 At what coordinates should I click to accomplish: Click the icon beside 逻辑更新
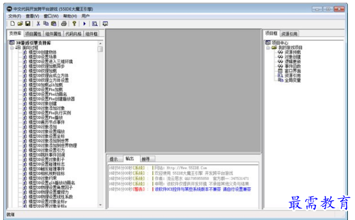pyautogui.click(x=280, y=62)
